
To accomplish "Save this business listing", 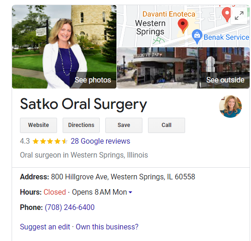I will pos(124,125).
